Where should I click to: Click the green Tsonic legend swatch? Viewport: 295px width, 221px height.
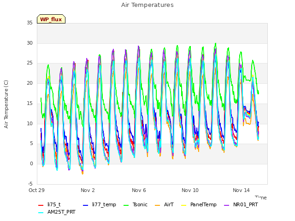pos(126,205)
